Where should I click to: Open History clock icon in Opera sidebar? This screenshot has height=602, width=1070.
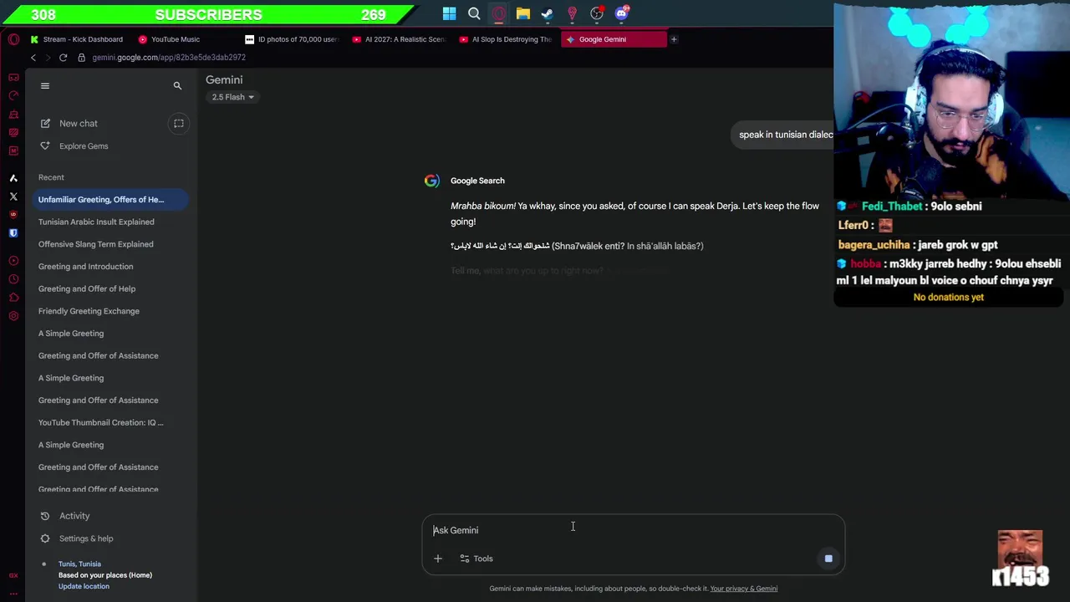[x=13, y=279]
